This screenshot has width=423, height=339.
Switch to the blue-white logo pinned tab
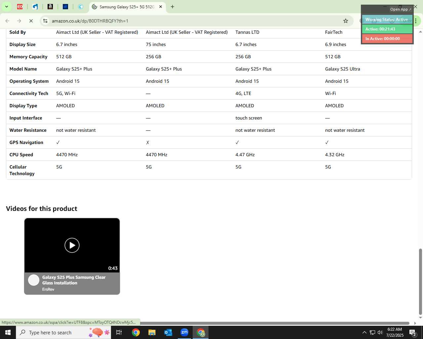(35, 7)
